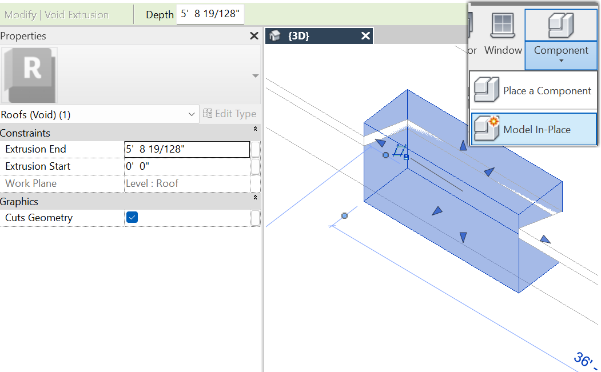Click the 3D view icon on view tab
The width and height of the screenshot is (601, 372).
(x=274, y=35)
